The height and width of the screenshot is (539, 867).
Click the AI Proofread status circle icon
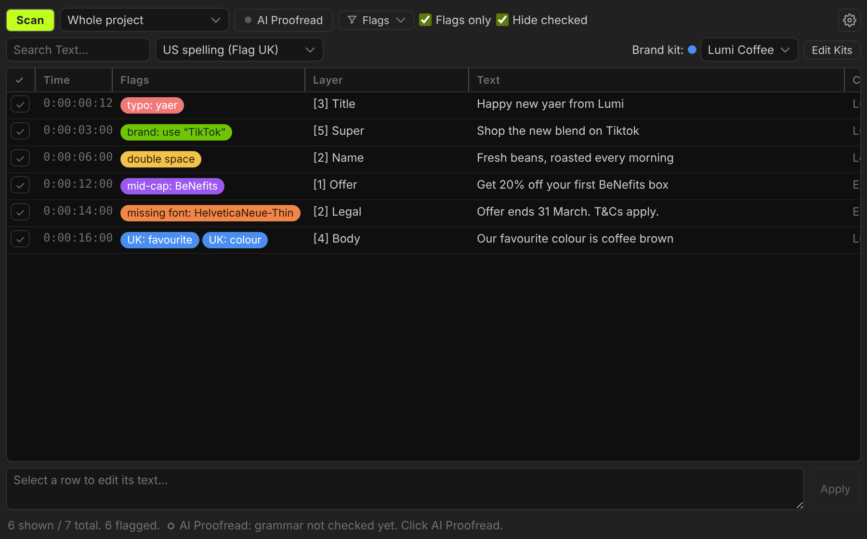coord(171,526)
